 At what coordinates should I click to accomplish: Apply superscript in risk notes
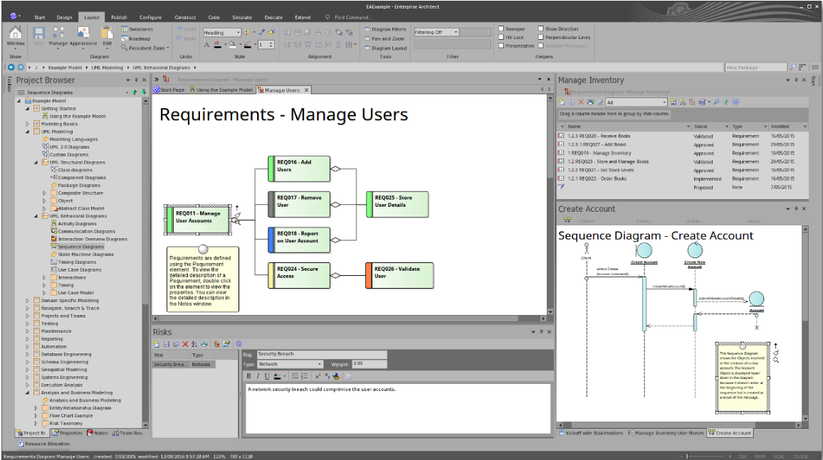(x=318, y=376)
